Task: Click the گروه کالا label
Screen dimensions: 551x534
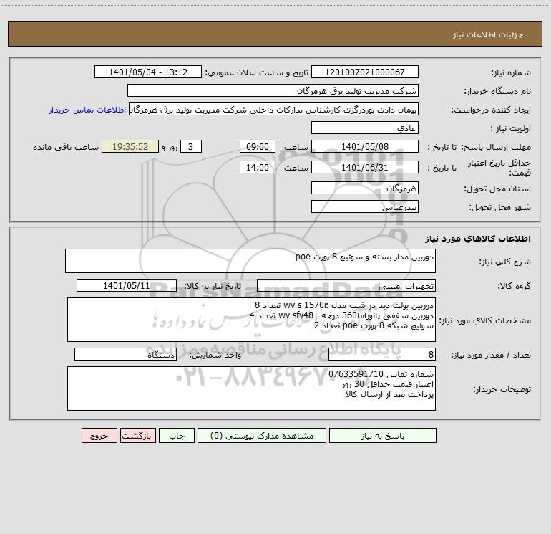Action: pos(514,286)
